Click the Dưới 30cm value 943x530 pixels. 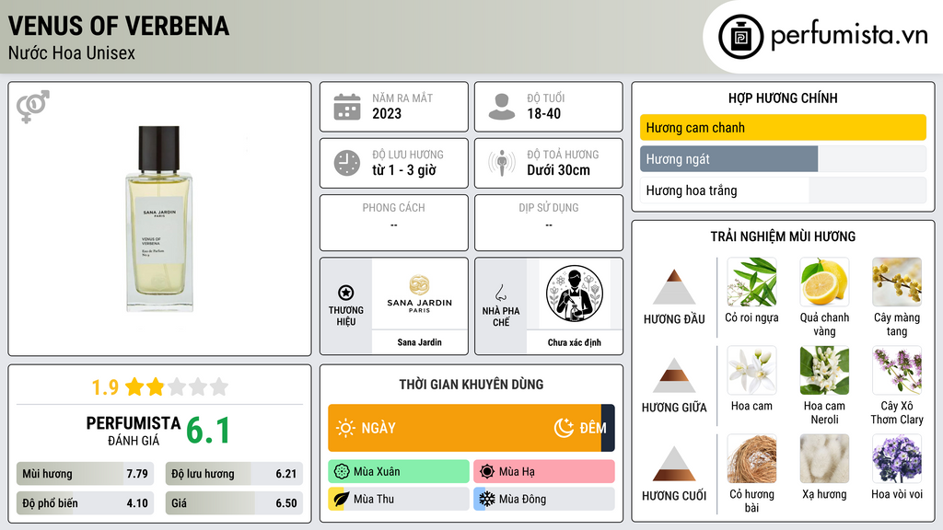click(x=558, y=170)
